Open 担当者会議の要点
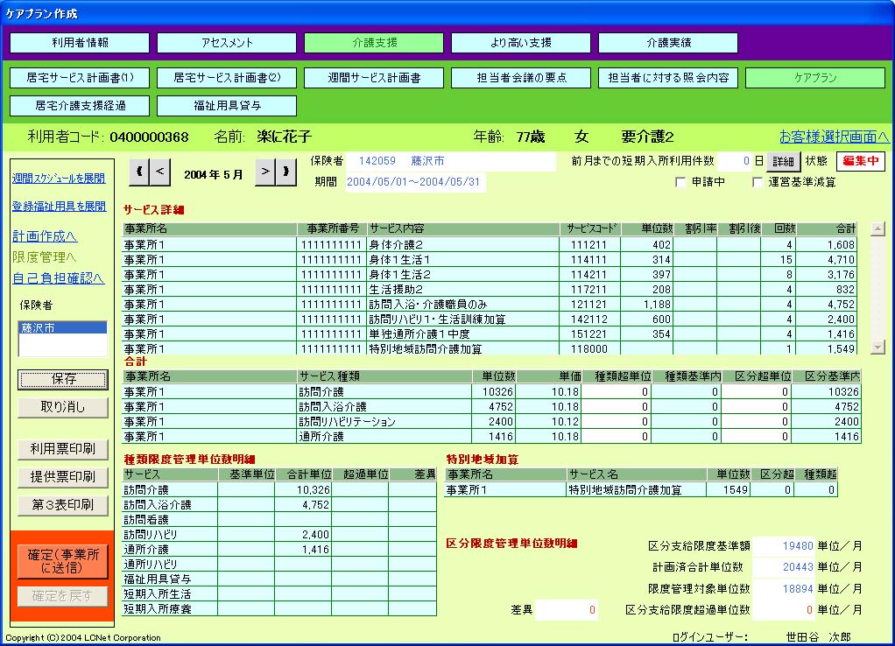895x646 pixels. coord(521,78)
